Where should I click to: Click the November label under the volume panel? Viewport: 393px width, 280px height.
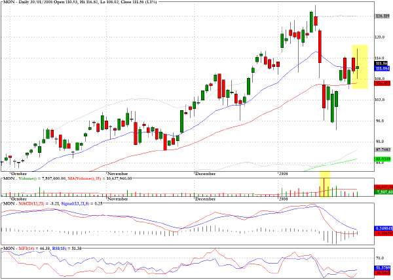point(117,199)
